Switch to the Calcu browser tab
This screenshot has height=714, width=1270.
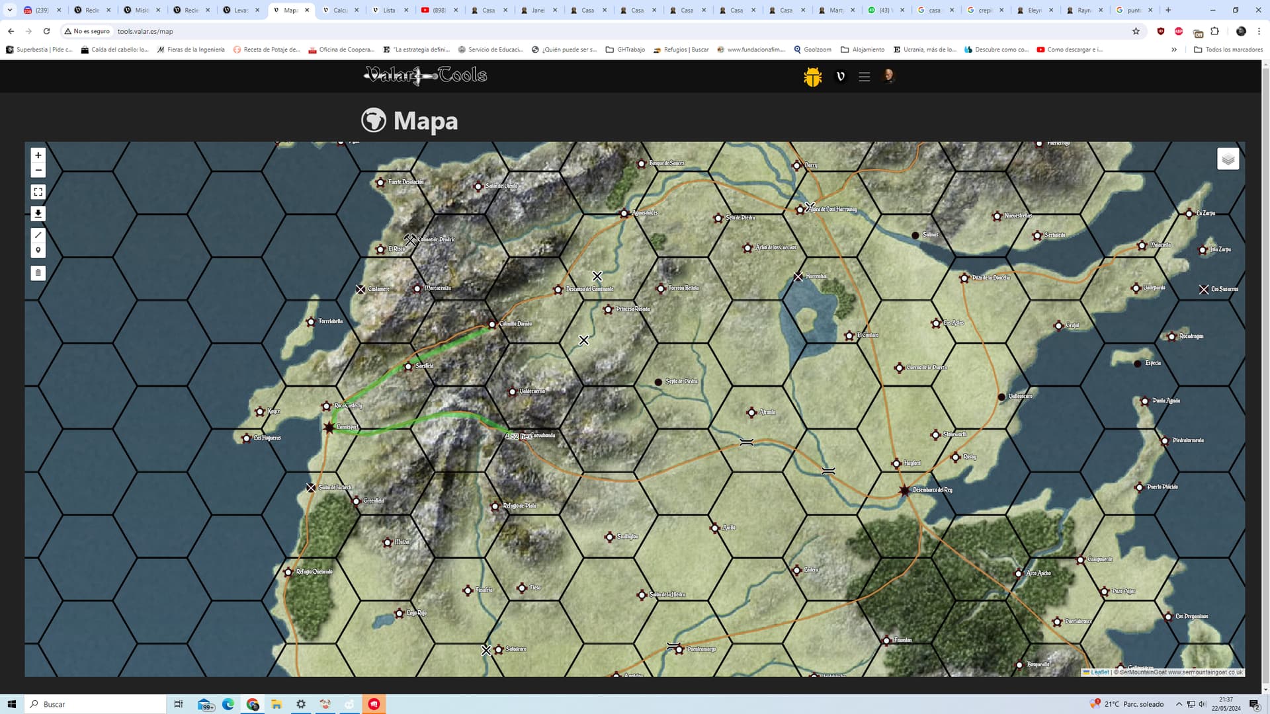340,10
